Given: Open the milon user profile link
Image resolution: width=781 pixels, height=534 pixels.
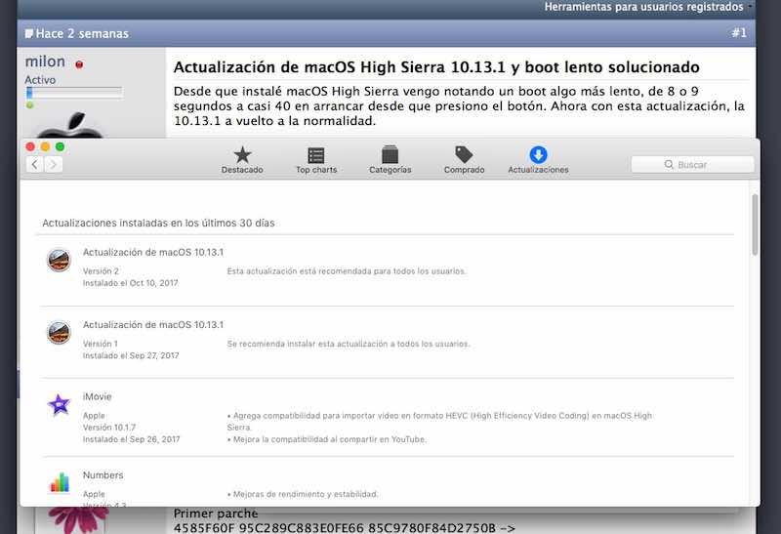Looking at the screenshot, I should click(x=45, y=62).
